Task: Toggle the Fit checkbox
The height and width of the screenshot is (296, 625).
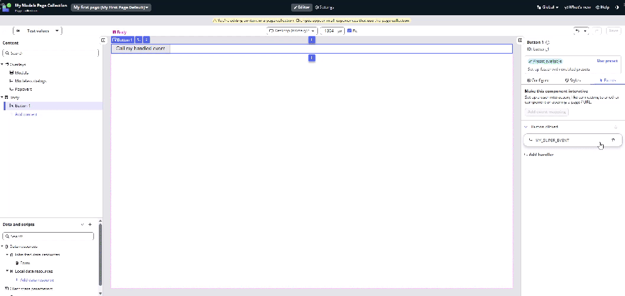Action: 349,30
